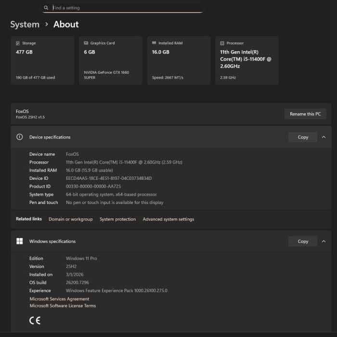Image resolution: width=337 pixels, height=337 pixels.
Task: Click the search magnifier icon
Action: (x=46, y=8)
